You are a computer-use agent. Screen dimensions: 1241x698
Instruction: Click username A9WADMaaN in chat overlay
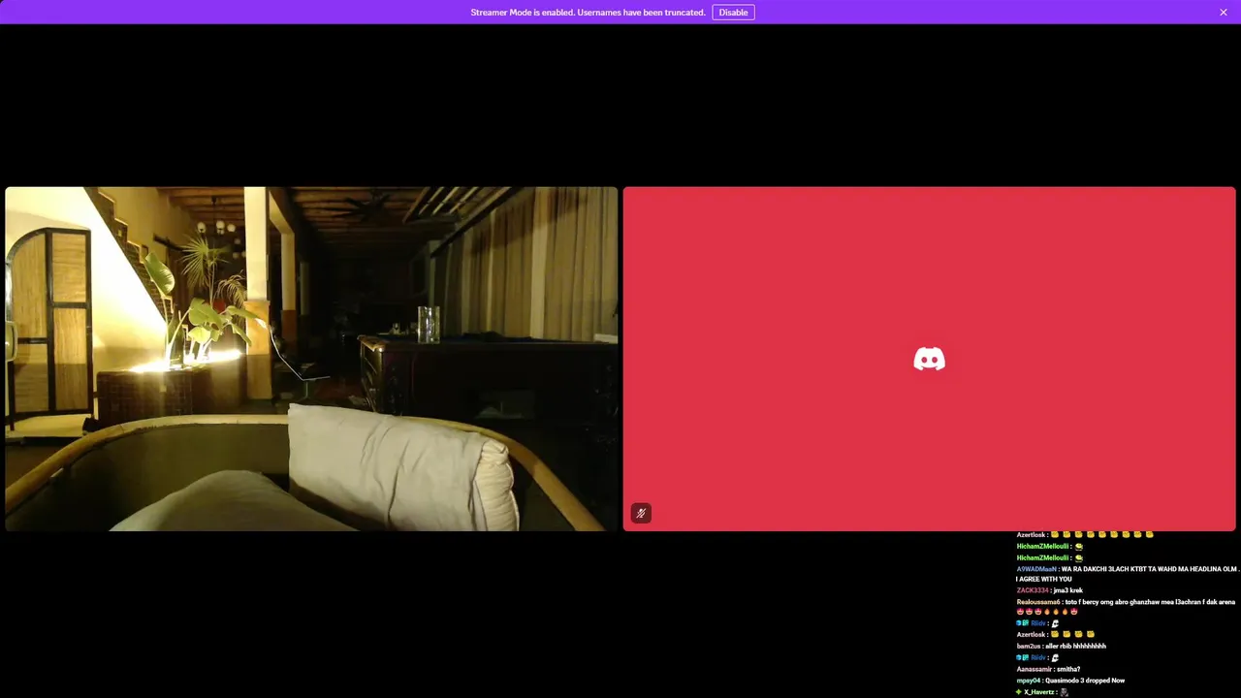pyautogui.click(x=1036, y=569)
